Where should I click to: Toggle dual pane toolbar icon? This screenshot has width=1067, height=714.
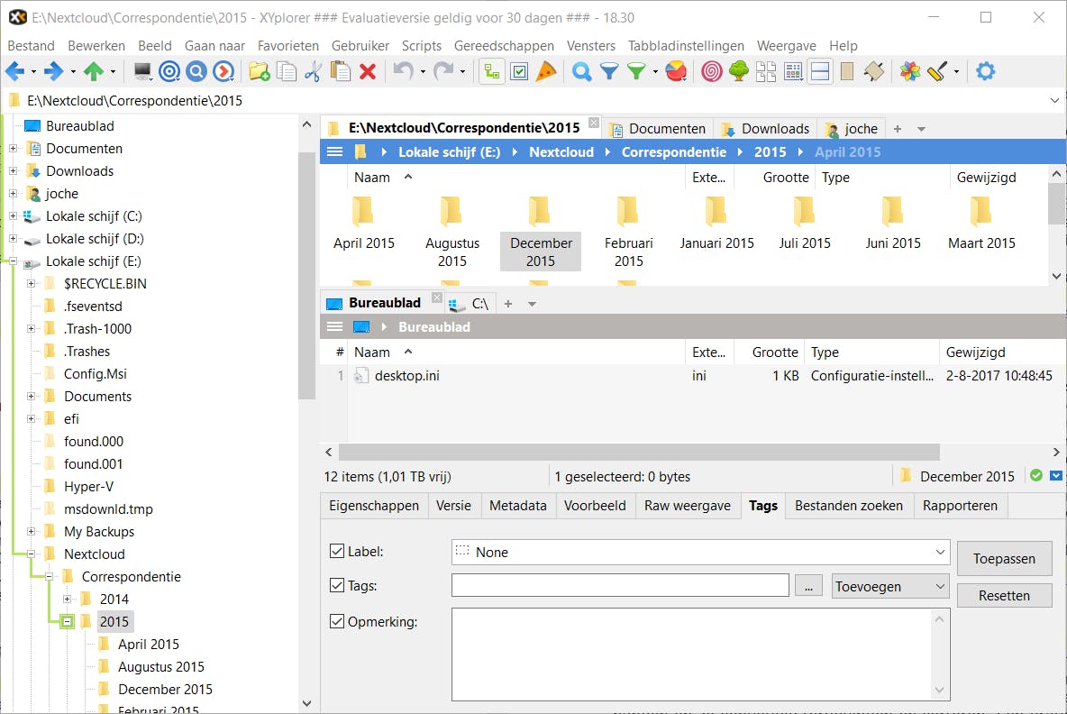tap(820, 72)
